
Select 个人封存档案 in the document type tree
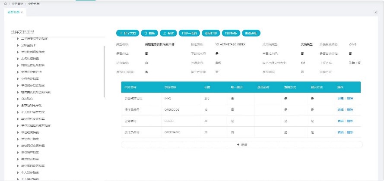coord(32,172)
